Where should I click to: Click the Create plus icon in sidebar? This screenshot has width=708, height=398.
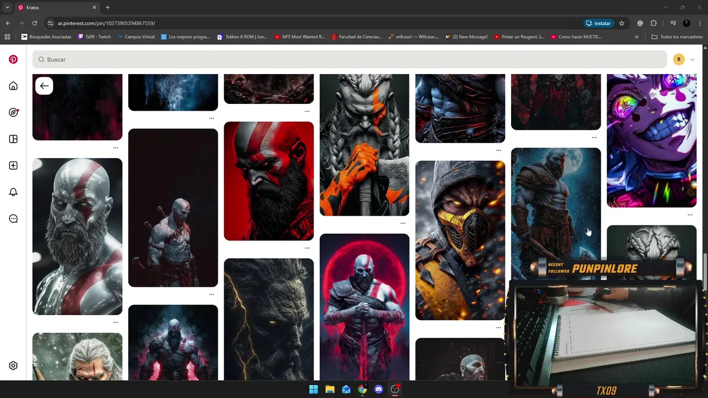pos(13,165)
